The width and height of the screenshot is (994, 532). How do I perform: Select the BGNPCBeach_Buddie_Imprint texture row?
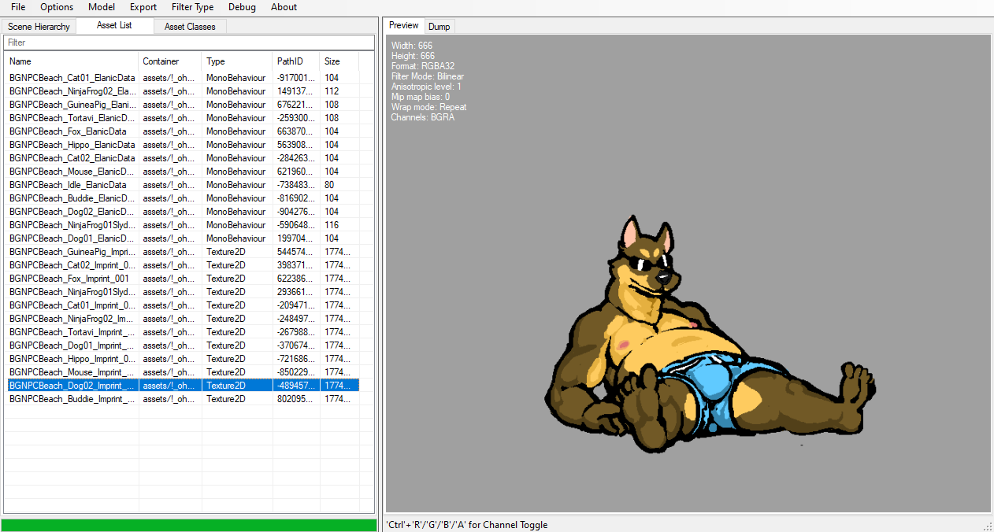72,399
